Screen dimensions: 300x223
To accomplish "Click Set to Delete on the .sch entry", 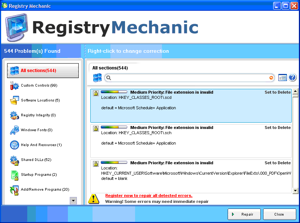I will point(278,127).
